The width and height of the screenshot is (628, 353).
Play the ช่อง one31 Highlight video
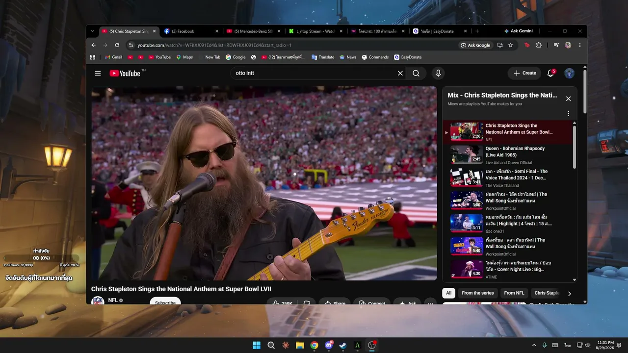coord(510,224)
